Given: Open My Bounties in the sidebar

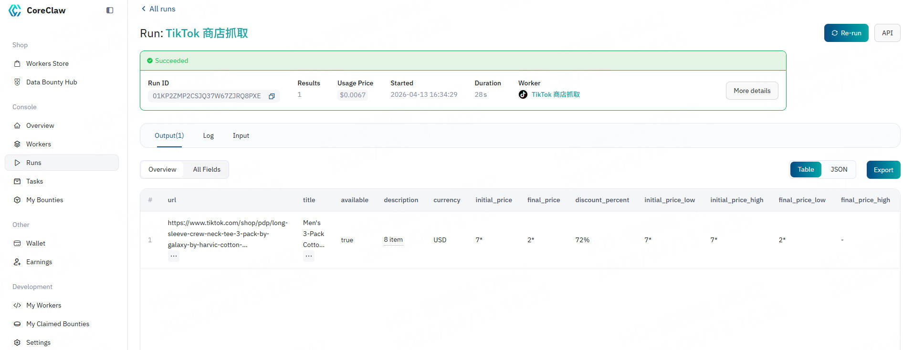Looking at the screenshot, I should tap(44, 200).
